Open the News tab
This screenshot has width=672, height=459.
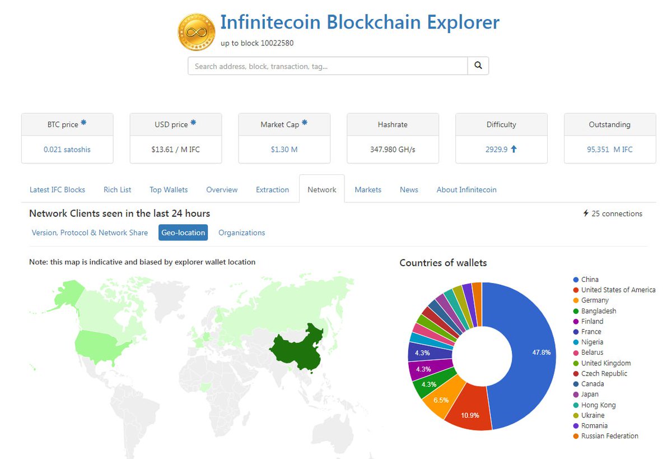tap(409, 189)
